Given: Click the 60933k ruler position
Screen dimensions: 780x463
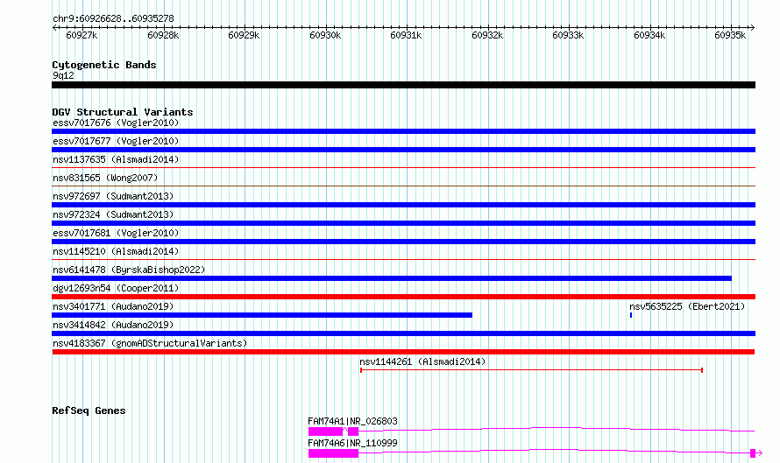Looking at the screenshot, I should click(568, 35).
